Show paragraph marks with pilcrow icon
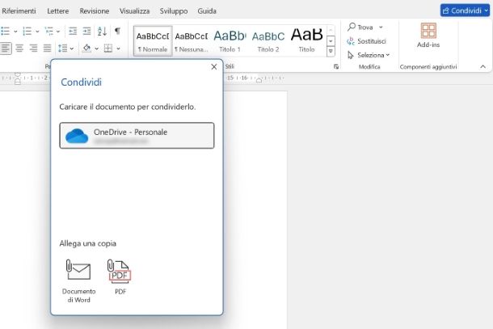The image size is (493, 329). [x=118, y=31]
